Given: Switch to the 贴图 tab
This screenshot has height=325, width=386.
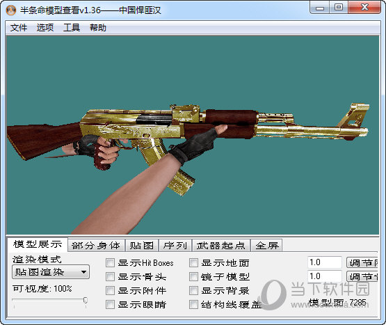Looking at the screenshot, I should point(142,246).
